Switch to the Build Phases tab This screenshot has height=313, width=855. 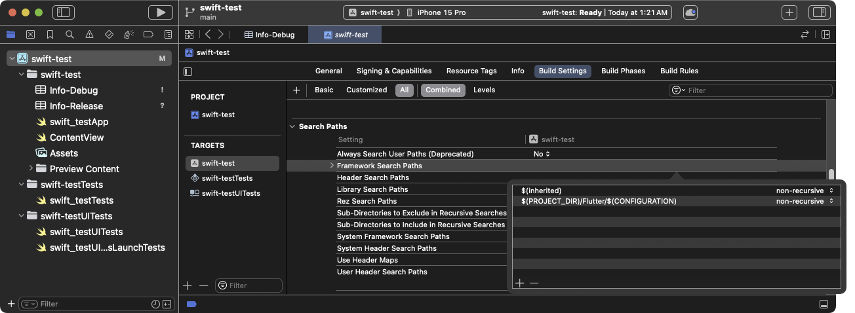tap(623, 71)
